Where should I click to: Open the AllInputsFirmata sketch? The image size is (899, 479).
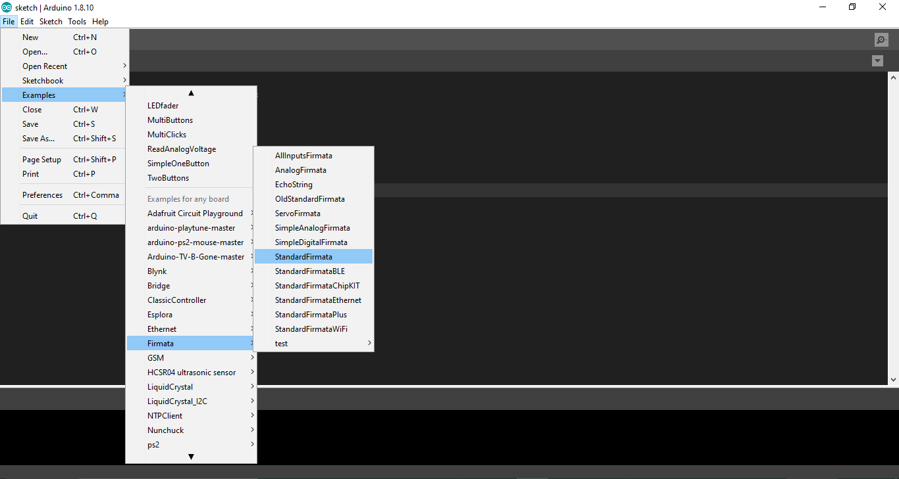[x=313, y=156]
